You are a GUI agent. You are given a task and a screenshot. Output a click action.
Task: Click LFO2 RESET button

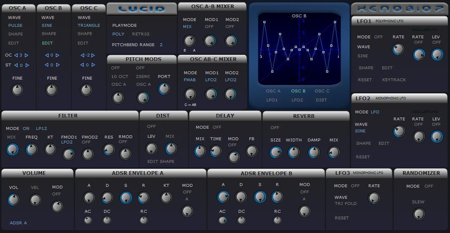click(363, 157)
